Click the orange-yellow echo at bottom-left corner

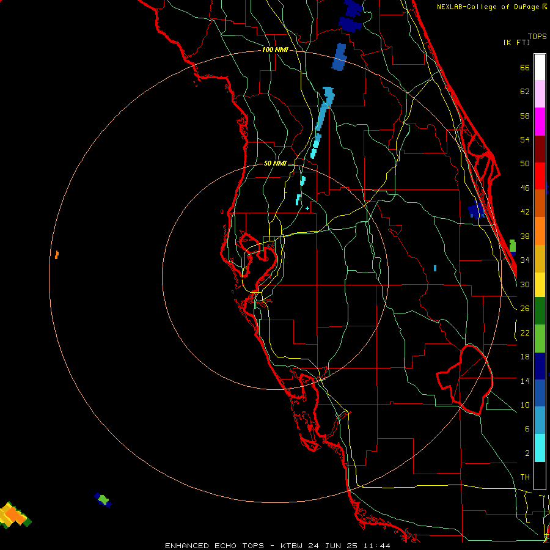(14, 515)
